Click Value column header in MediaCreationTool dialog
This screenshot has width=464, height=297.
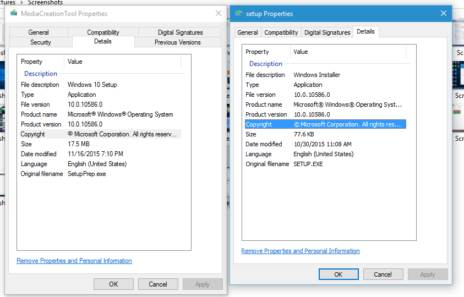click(123, 62)
